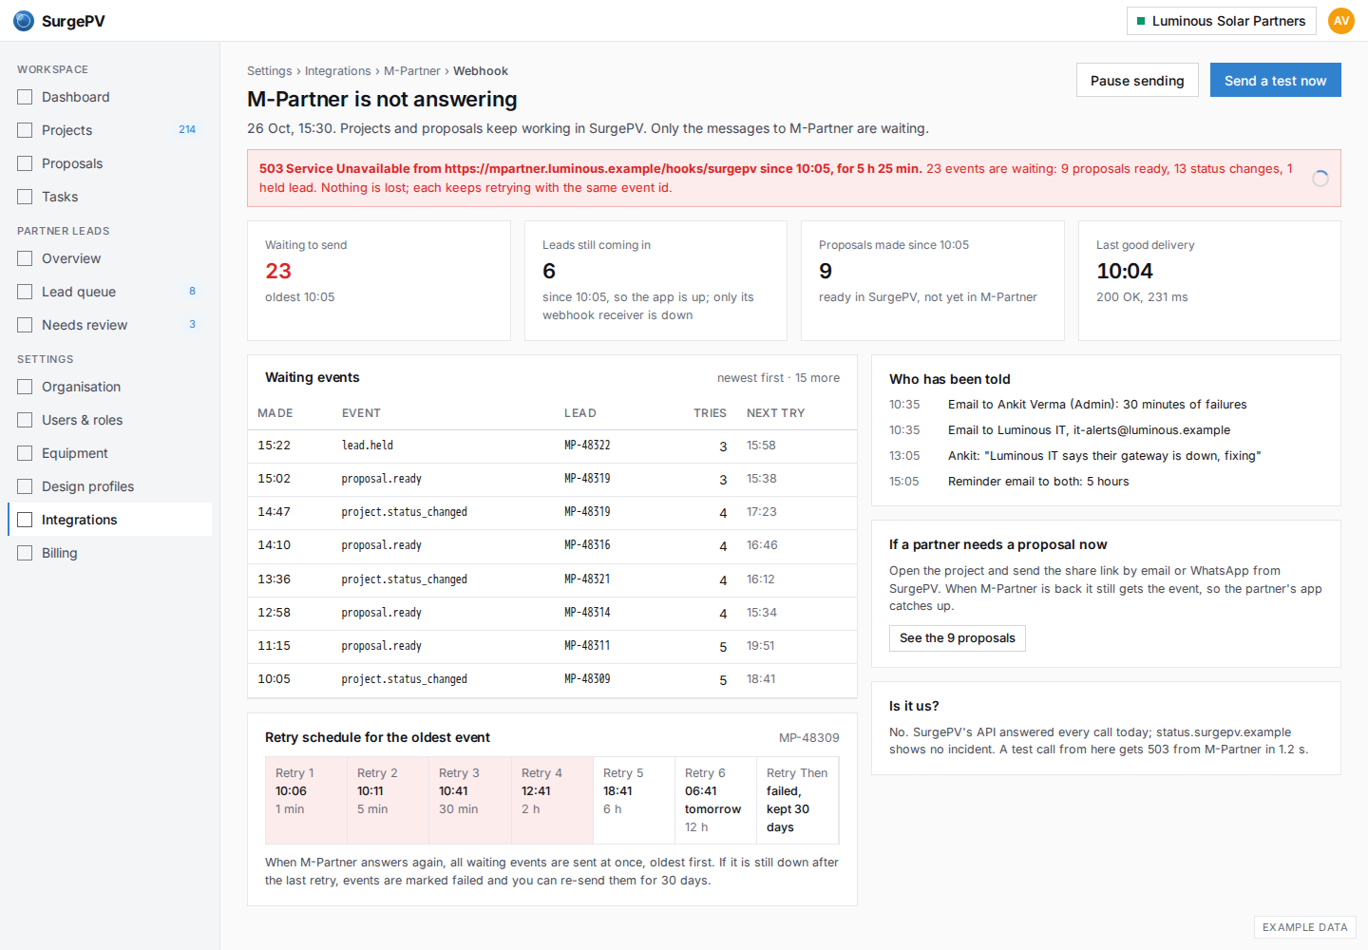
Task: Open the Luminous Solar Partners organisation switcher
Action: (1221, 21)
